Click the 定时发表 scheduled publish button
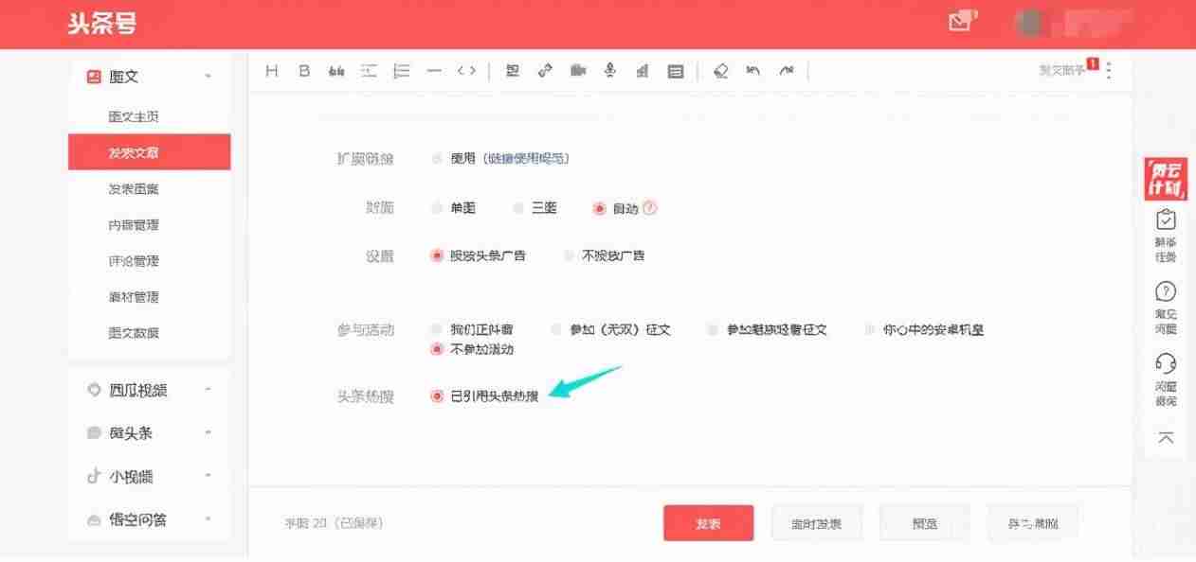 (x=816, y=523)
